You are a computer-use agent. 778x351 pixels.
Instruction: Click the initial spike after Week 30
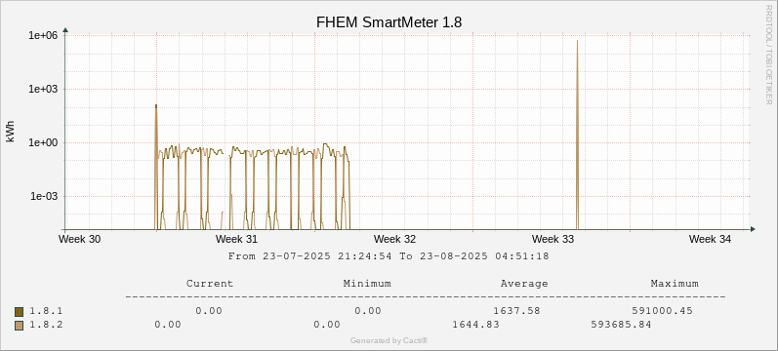[156, 166]
